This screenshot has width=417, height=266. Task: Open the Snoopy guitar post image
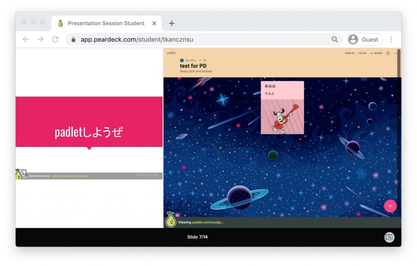tap(282, 117)
